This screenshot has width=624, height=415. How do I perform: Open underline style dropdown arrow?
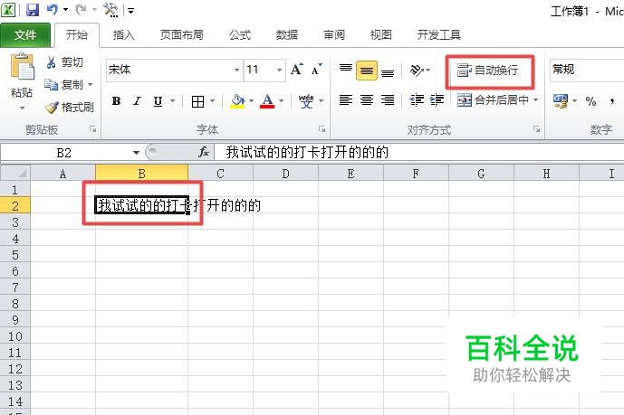[172, 101]
